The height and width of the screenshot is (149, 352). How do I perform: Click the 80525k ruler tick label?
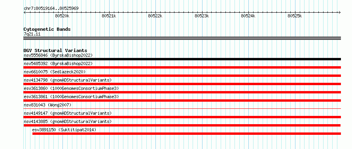coord(295,16)
